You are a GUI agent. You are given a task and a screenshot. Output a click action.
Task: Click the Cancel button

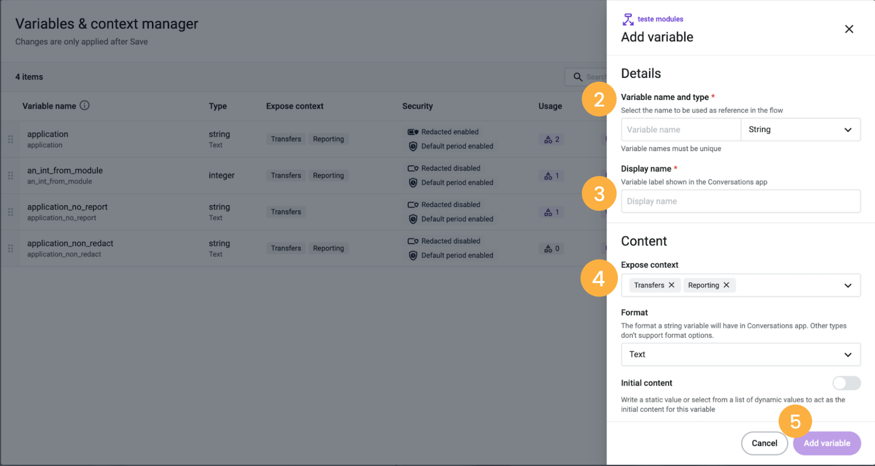[764, 443]
